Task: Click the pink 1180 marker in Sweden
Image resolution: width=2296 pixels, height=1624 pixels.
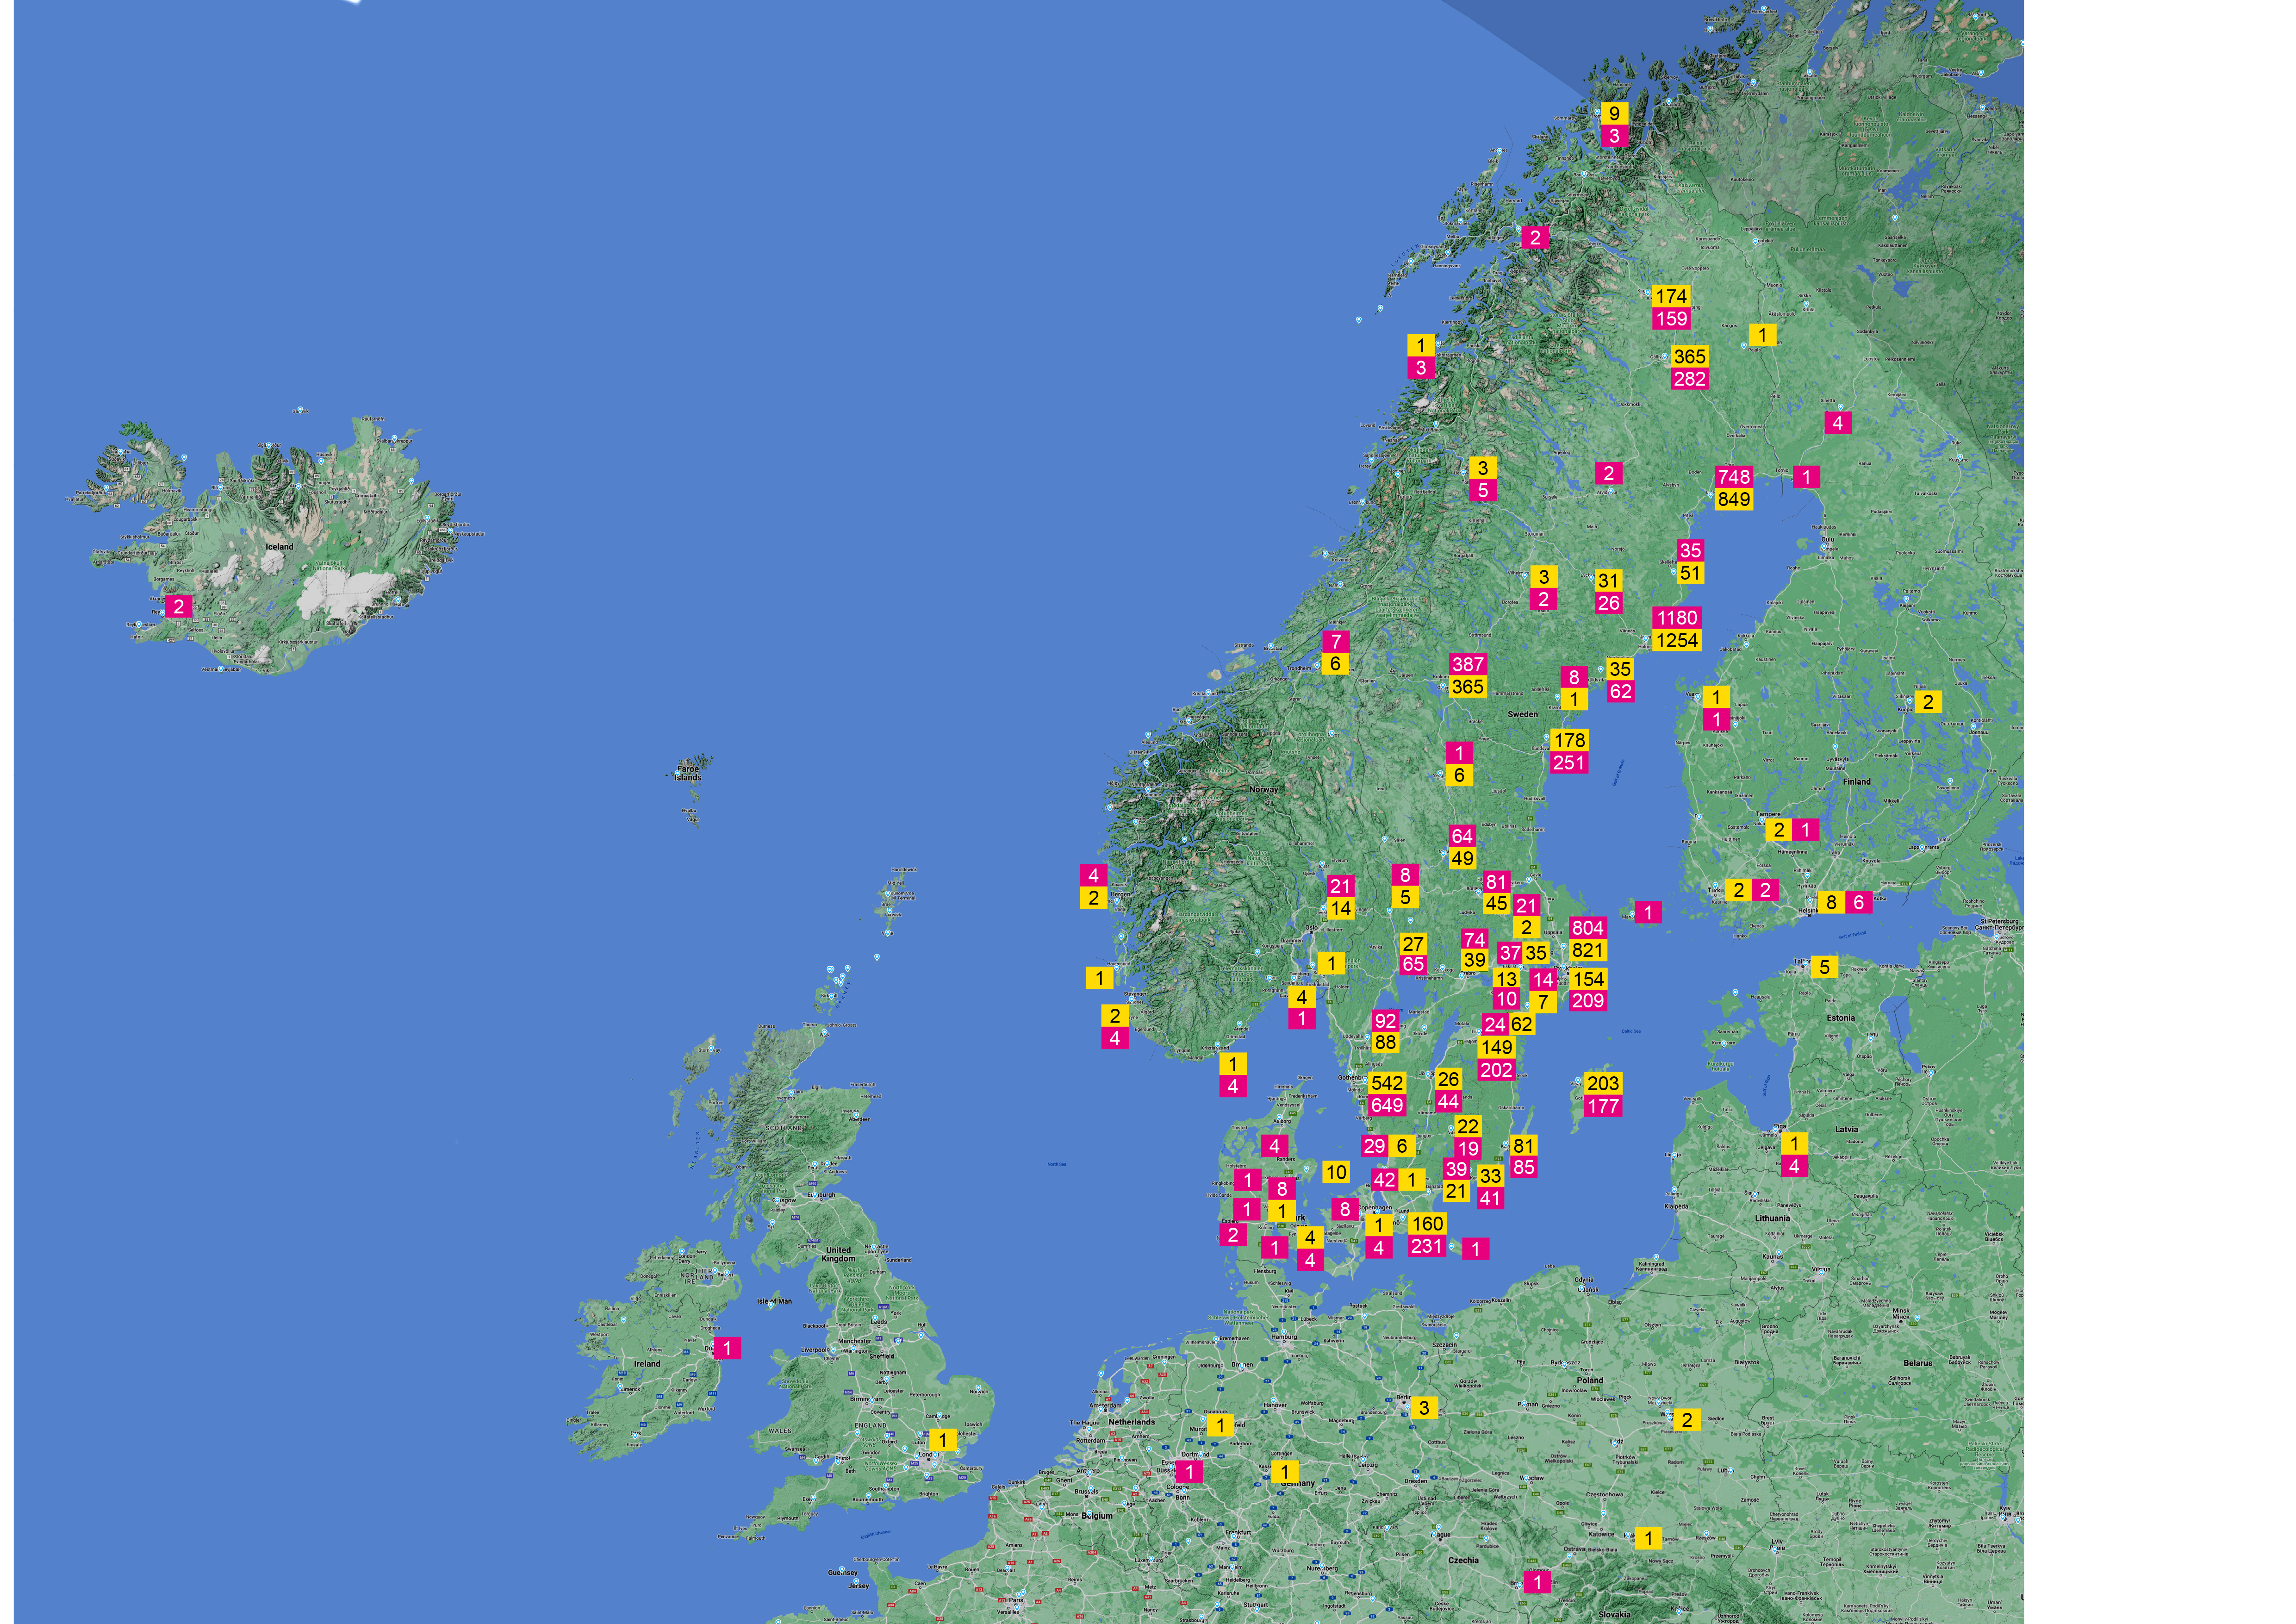Action: pos(1677,618)
